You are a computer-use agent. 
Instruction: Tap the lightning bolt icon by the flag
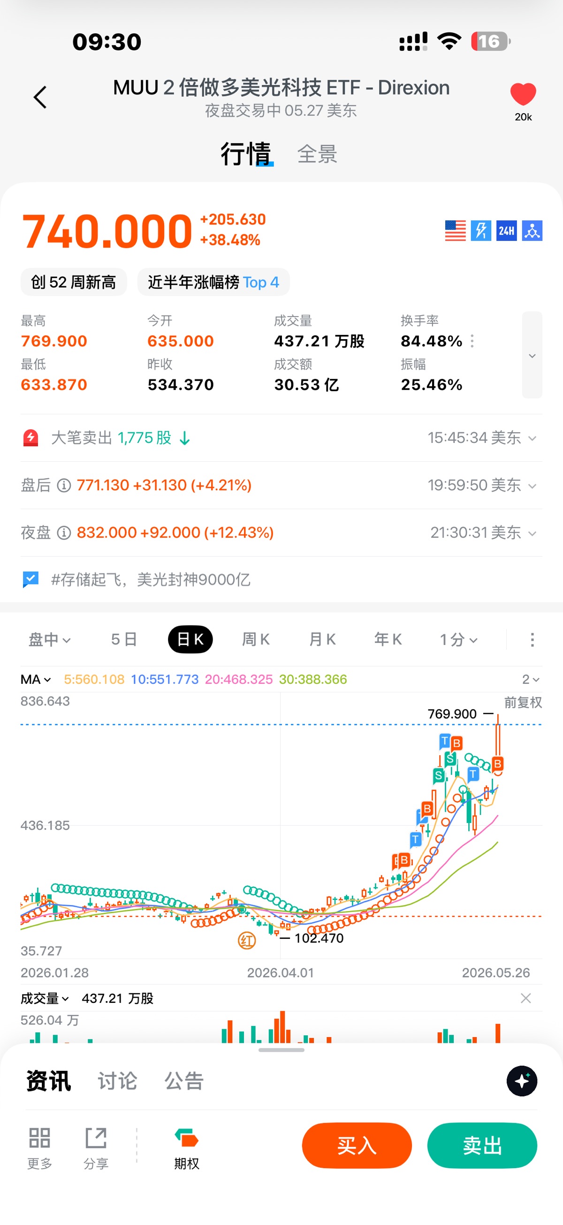coord(481,231)
